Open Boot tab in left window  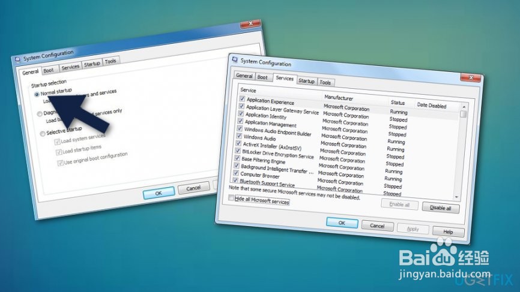49,70
